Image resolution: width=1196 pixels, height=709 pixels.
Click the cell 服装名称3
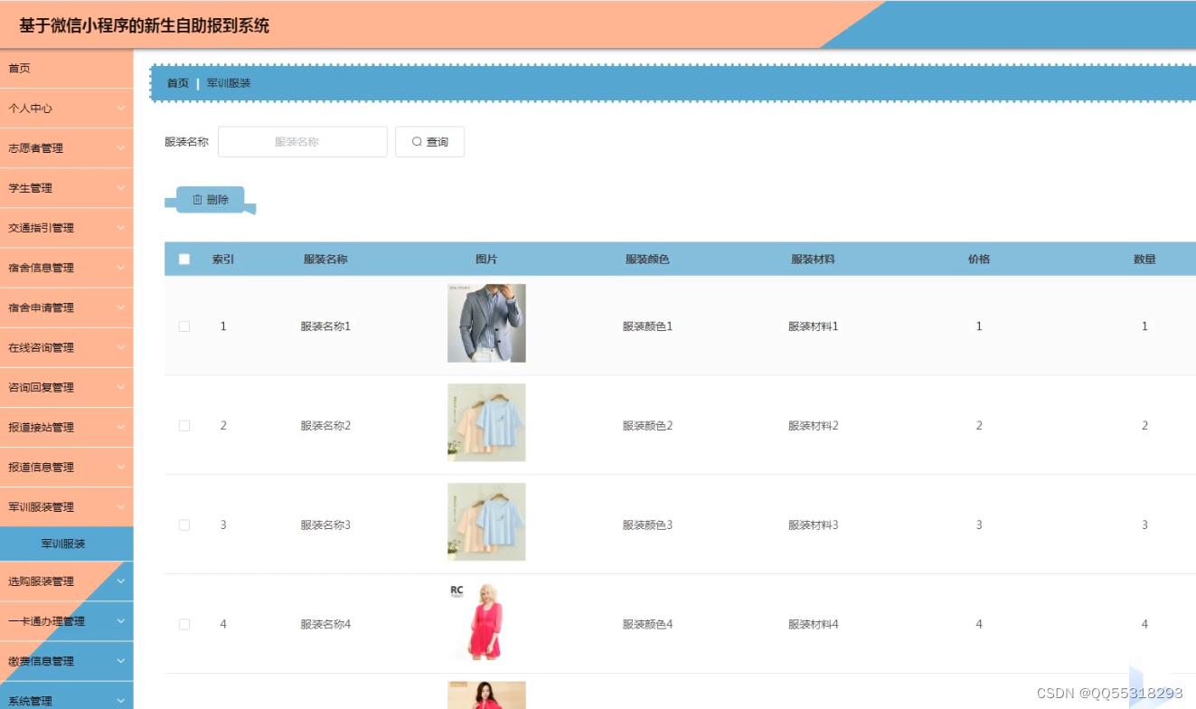[325, 525]
